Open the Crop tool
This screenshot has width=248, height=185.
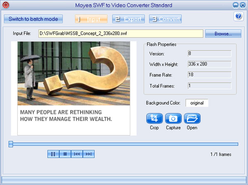tap(154, 118)
